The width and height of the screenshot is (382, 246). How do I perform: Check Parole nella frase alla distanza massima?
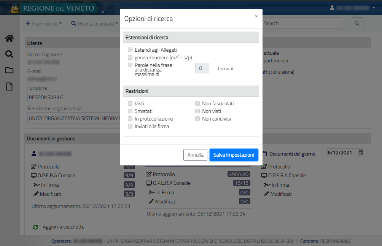[x=130, y=65]
